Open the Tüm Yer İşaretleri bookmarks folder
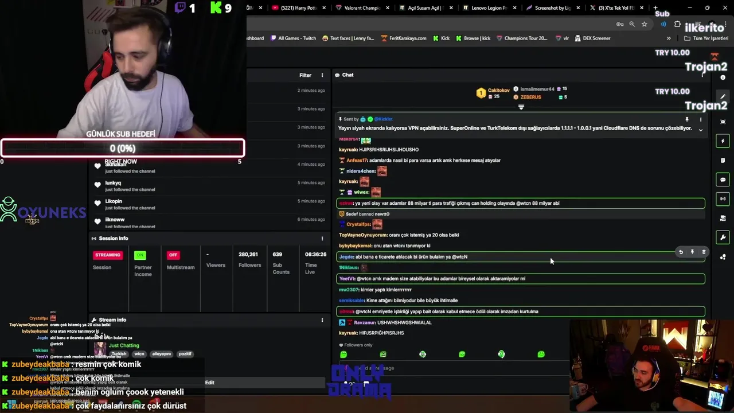The image size is (734, 413). [x=706, y=38]
